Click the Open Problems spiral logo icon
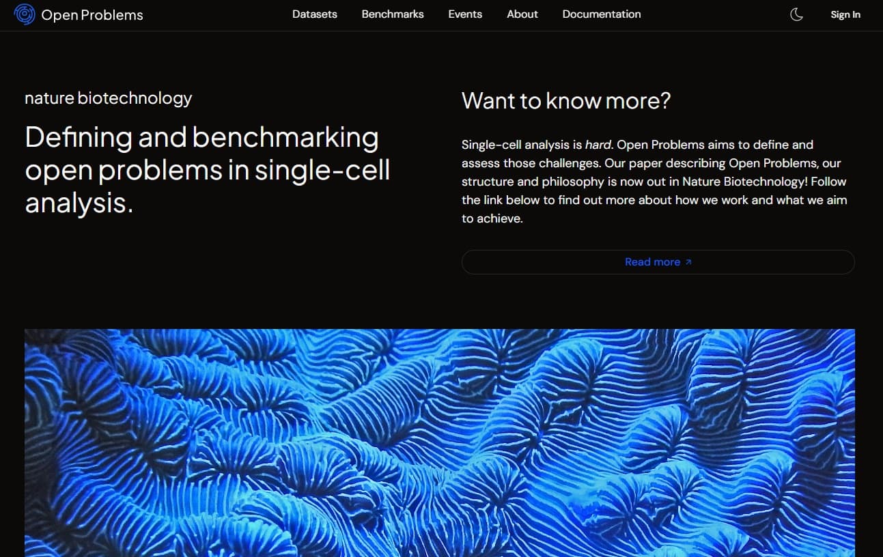Screen dimensions: 883x557 (25, 14)
